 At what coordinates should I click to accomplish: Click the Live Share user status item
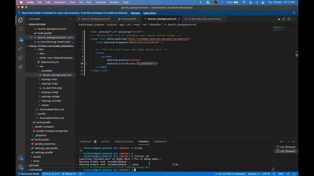69,174
